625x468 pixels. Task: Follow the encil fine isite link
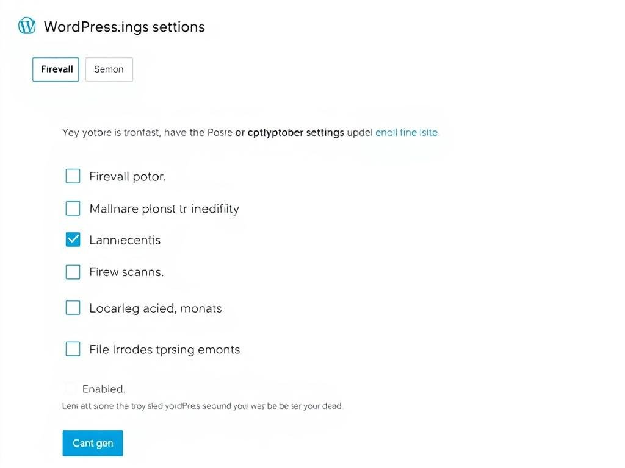point(406,132)
